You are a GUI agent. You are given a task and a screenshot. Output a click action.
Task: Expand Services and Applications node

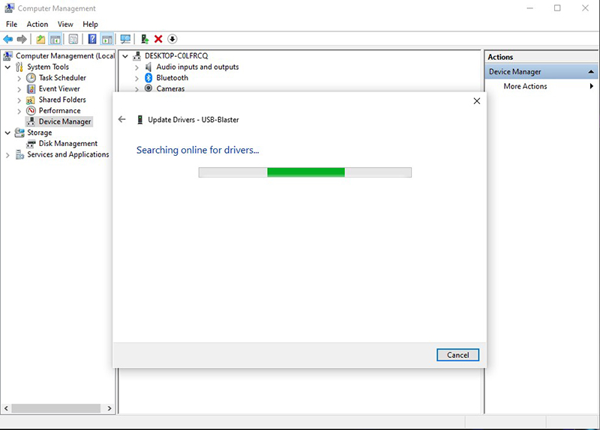coord(8,155)
